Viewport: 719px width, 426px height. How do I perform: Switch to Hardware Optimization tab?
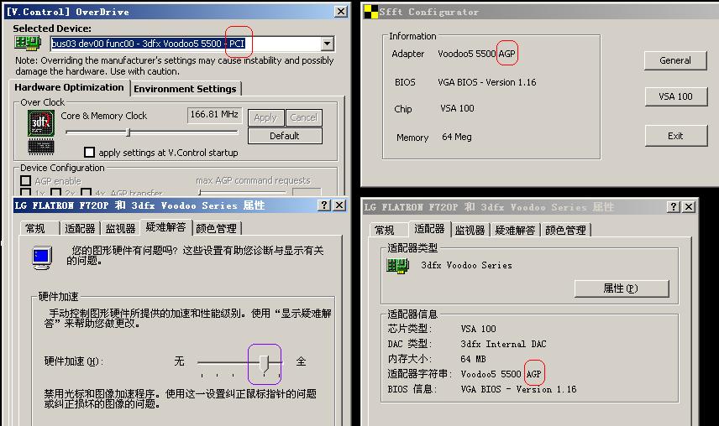(69, 87)
